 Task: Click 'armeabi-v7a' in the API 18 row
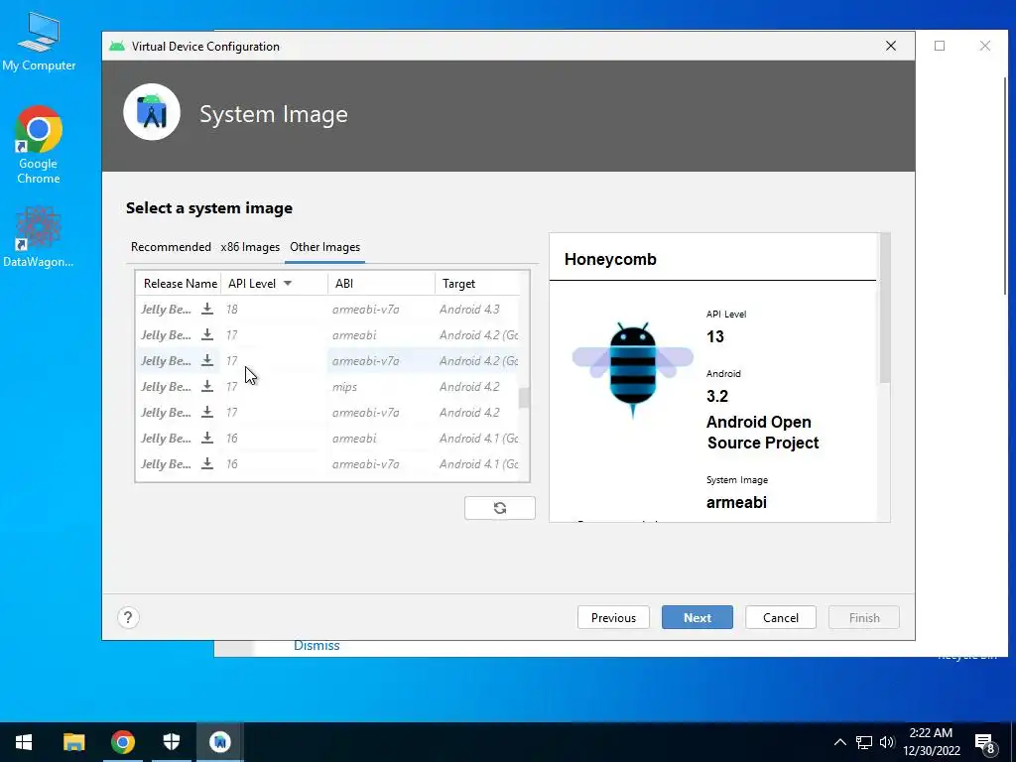coord(365,310)
